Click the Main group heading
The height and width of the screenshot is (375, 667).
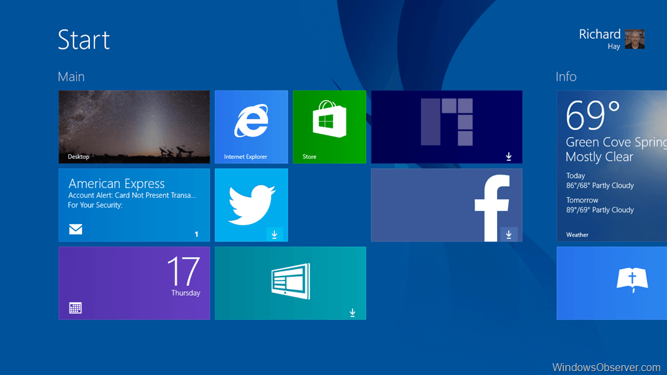tap(71, 77)
